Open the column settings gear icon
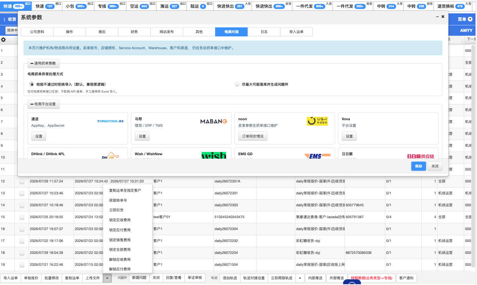Screen dimensions: 477x285 click(x=3, y=40)
